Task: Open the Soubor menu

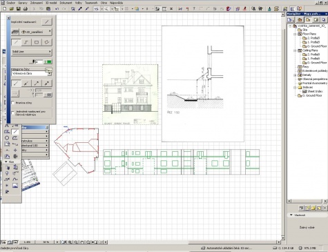Action: click(11, 3)
